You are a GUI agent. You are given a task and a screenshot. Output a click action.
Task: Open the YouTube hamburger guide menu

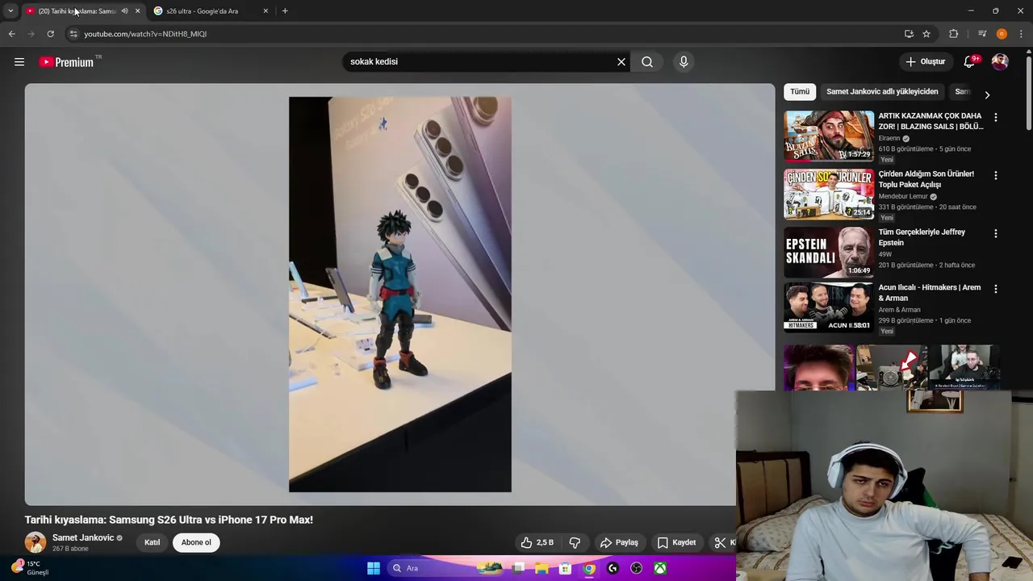pyautogui.click(x=19, y=62)
